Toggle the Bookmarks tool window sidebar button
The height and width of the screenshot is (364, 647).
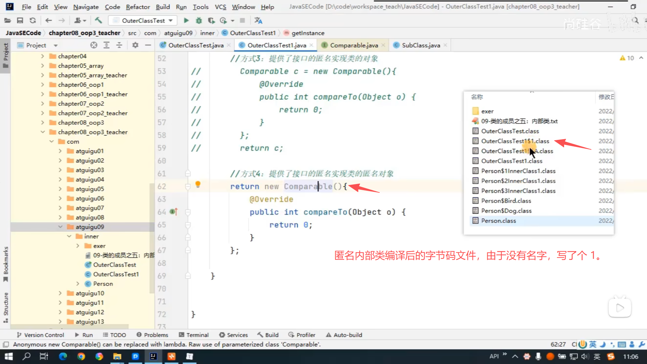[6, 265]
